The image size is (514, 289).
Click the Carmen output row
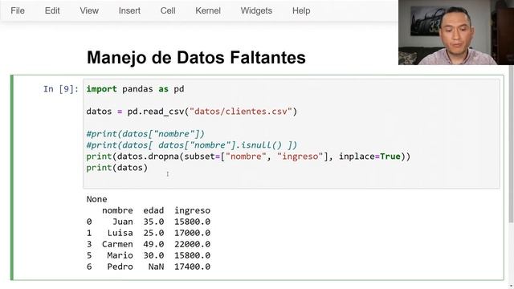click(148, 244)
